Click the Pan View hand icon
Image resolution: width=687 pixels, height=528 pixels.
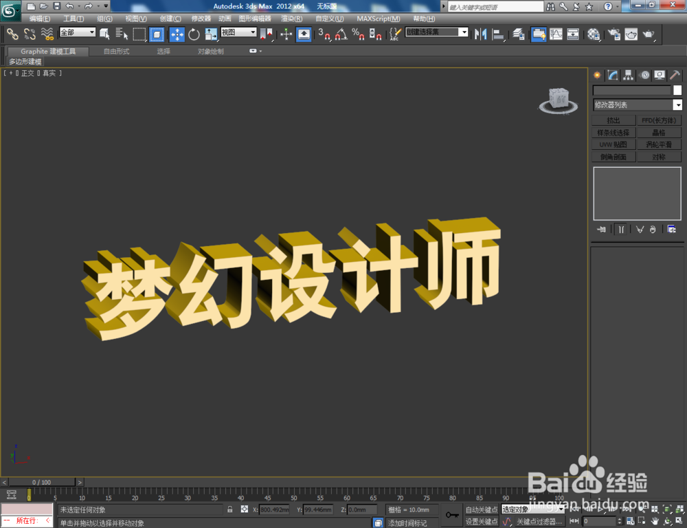pos(655,521)
